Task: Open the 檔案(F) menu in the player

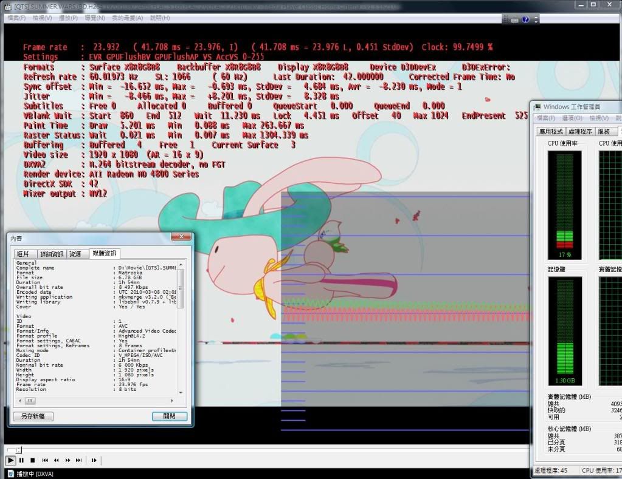Action: [x=16, y=18]
